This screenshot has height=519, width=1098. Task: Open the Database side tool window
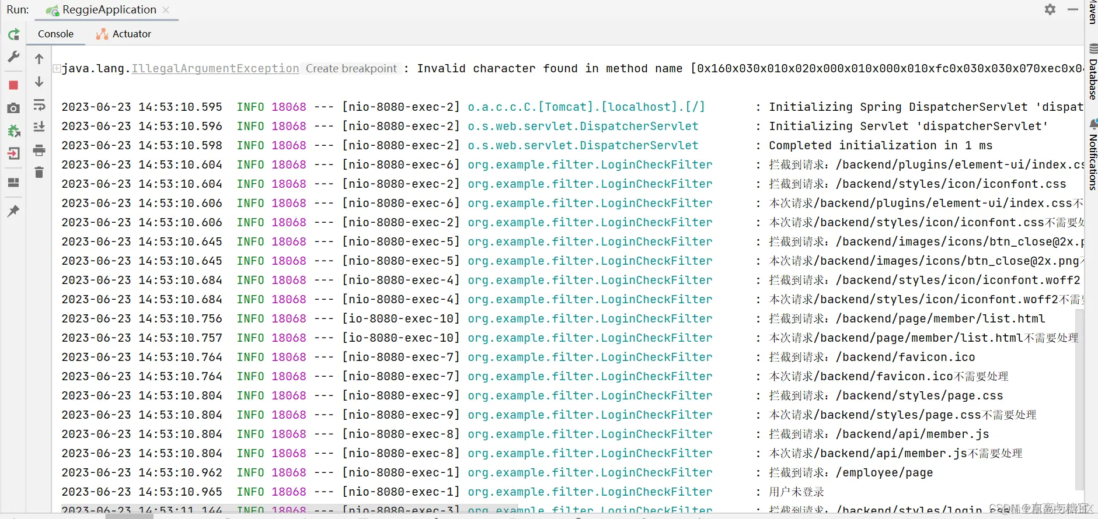pyautogui.click(x=1093, y=72)
